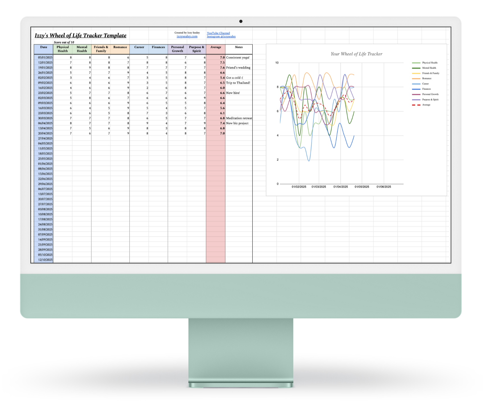Select the Finances column header
The width and height of the screenshot is (483, 401).
click(x=158, y=49)
